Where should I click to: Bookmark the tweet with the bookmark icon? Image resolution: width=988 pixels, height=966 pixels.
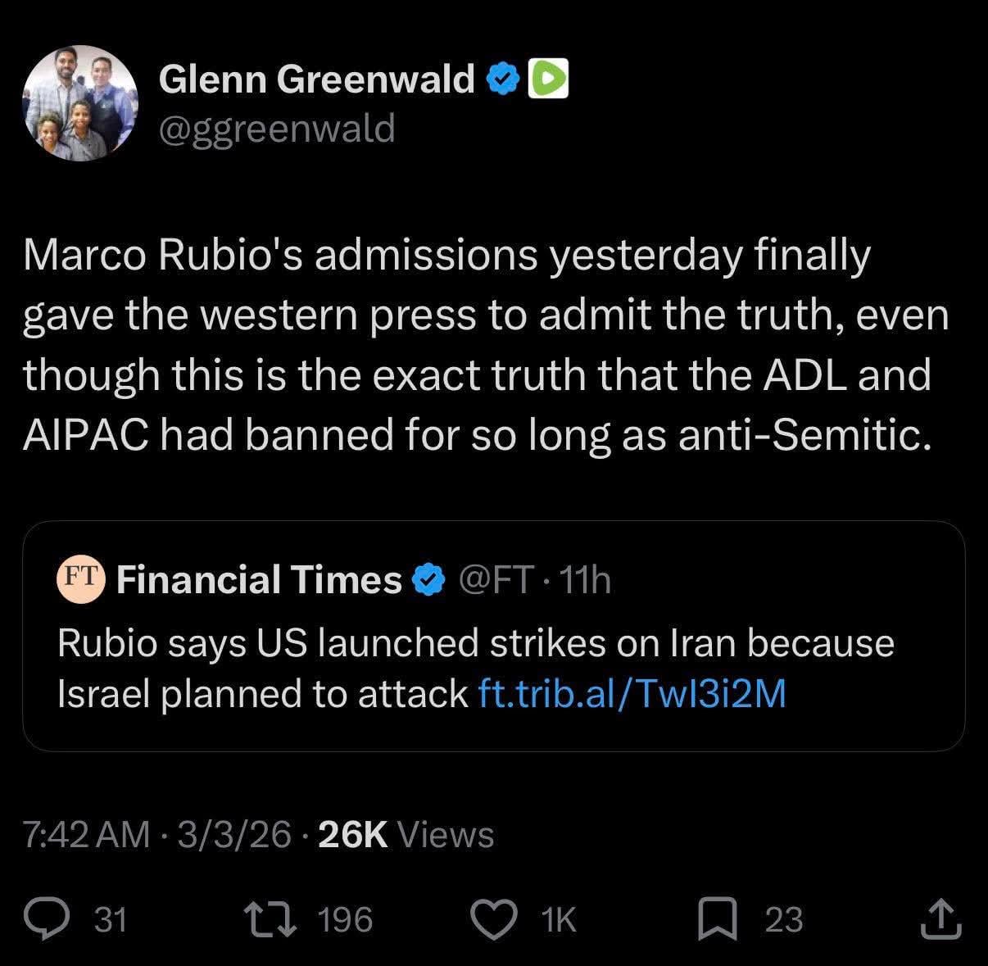coord(718,918)
